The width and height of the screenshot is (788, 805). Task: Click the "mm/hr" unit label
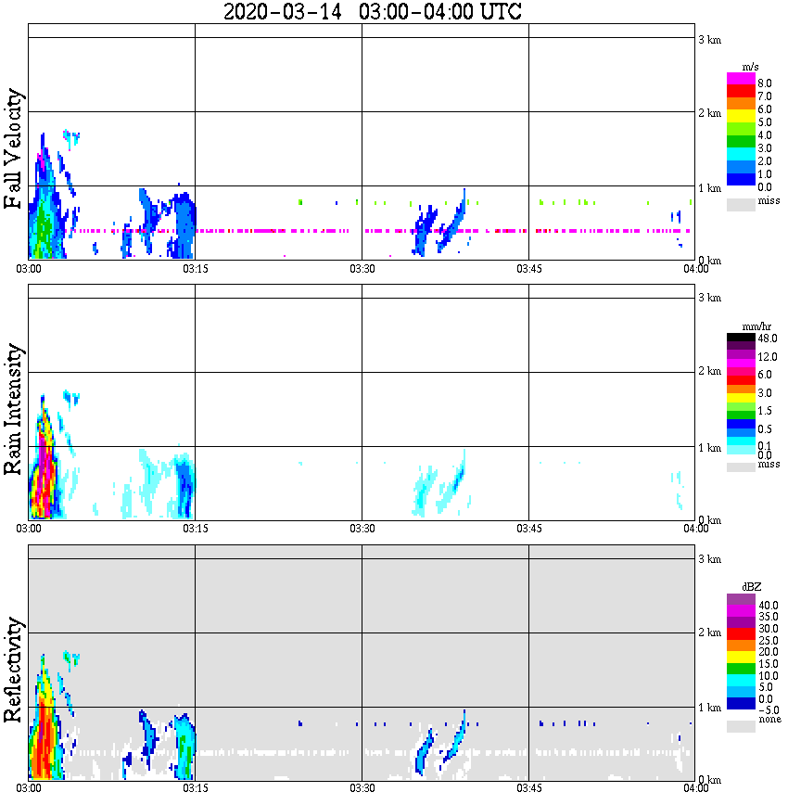(756, 326)
